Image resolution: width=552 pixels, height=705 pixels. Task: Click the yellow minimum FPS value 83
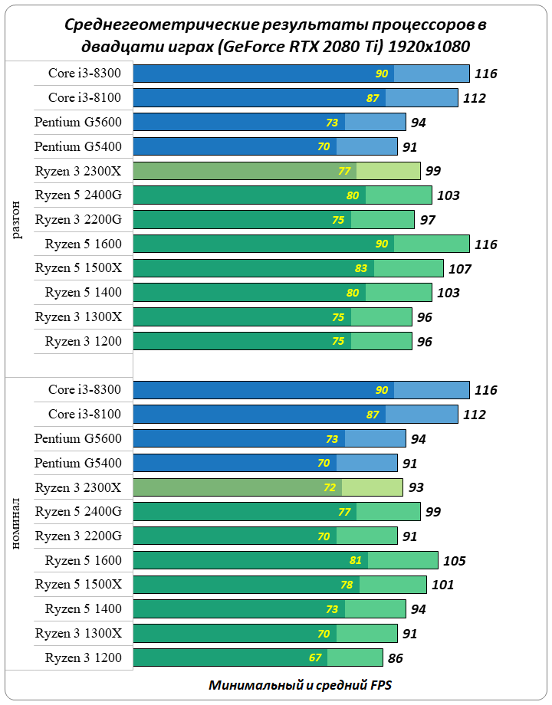click(362, 269)
